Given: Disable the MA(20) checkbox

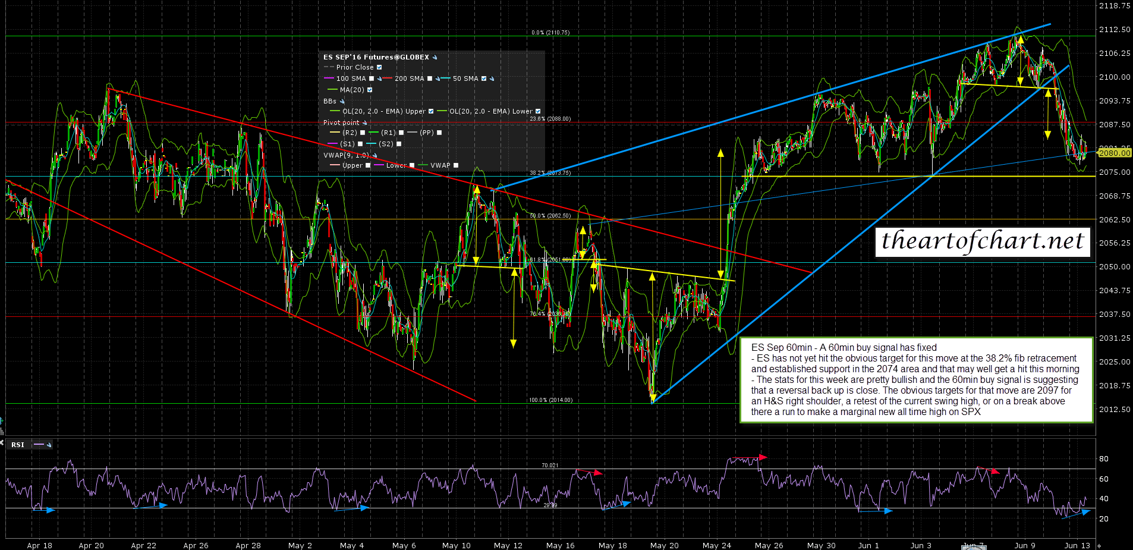Looking at the screenshot, I should pos(370,90).
